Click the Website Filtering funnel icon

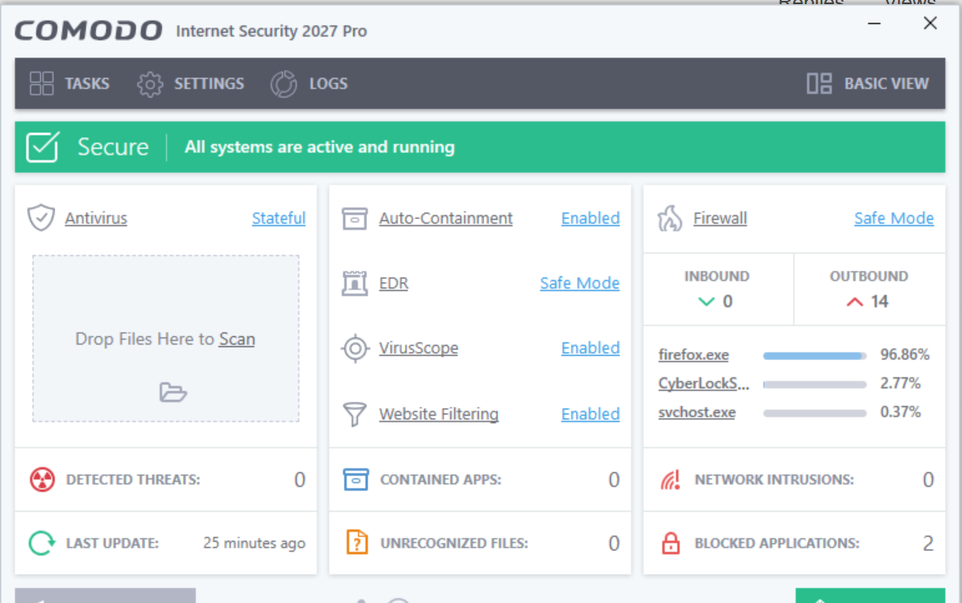pyautogui.click(x=354, y=414)
